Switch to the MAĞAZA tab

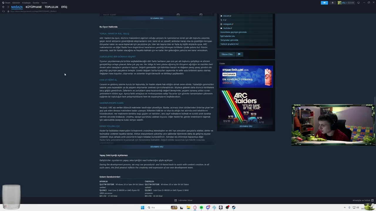[17, 7]
